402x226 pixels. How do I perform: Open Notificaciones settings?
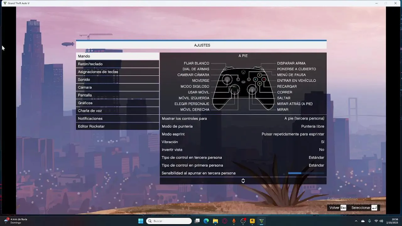point(117,119)
